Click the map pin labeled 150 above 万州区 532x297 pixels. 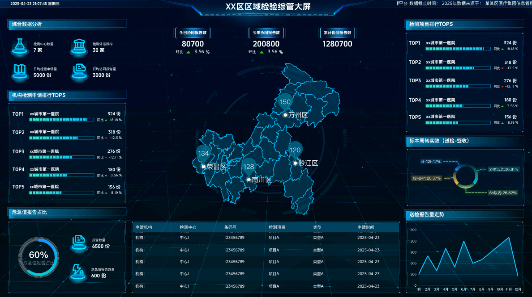285,102
